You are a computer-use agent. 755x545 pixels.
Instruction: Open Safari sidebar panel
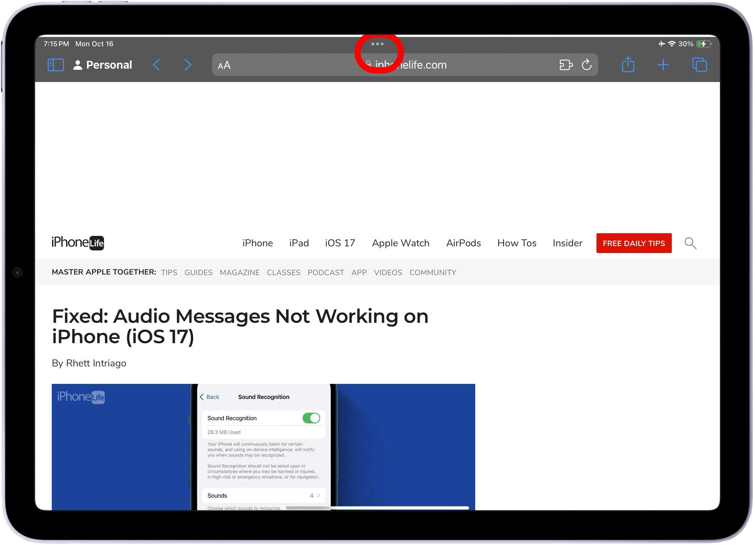56,65
